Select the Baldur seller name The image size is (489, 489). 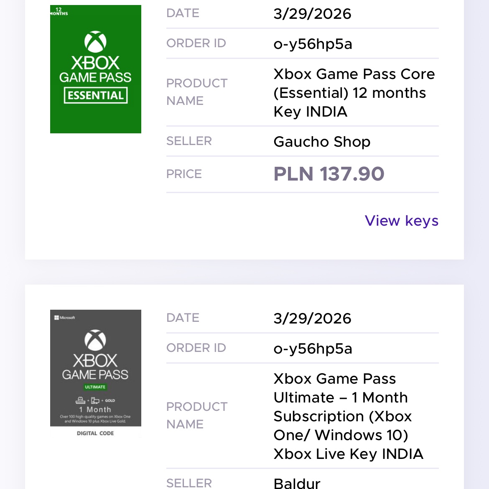coord(297,483)
